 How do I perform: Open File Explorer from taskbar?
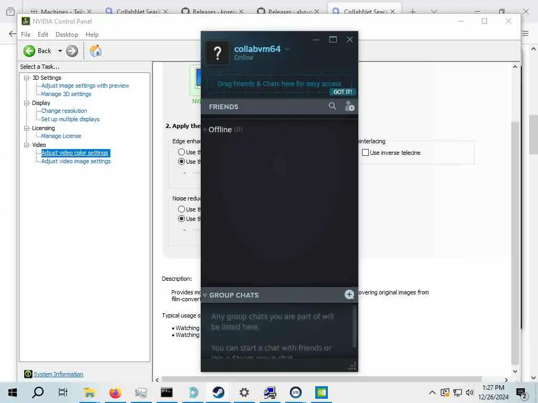pos(89,393)
